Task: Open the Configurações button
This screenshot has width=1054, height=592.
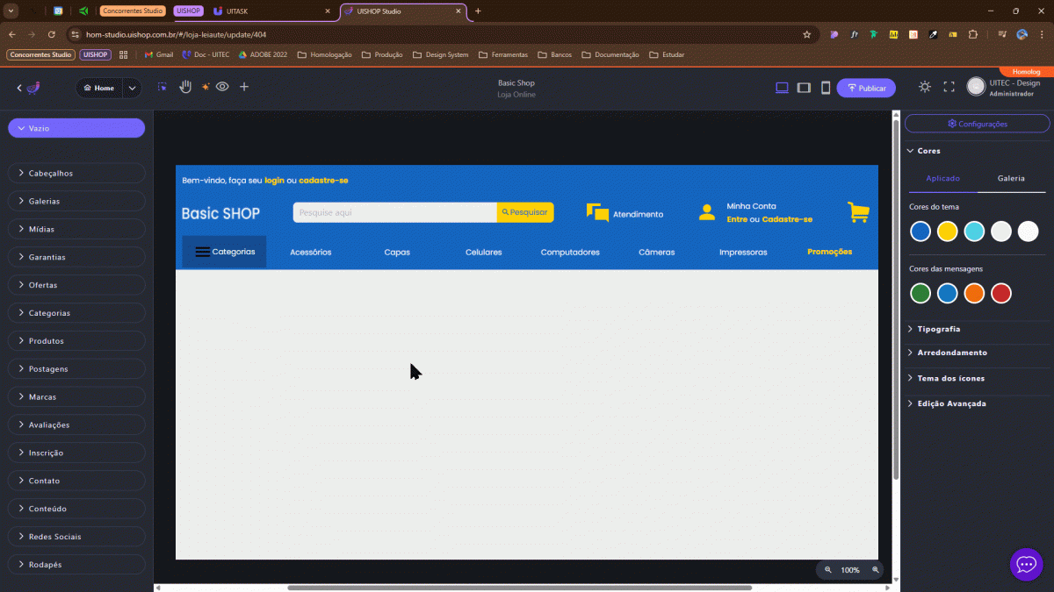Action: pos(977,124)
